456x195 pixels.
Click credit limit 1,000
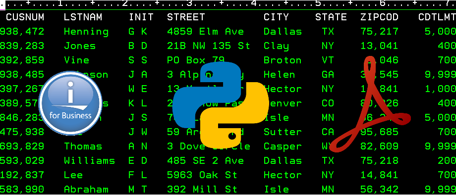tap(440, 89)
